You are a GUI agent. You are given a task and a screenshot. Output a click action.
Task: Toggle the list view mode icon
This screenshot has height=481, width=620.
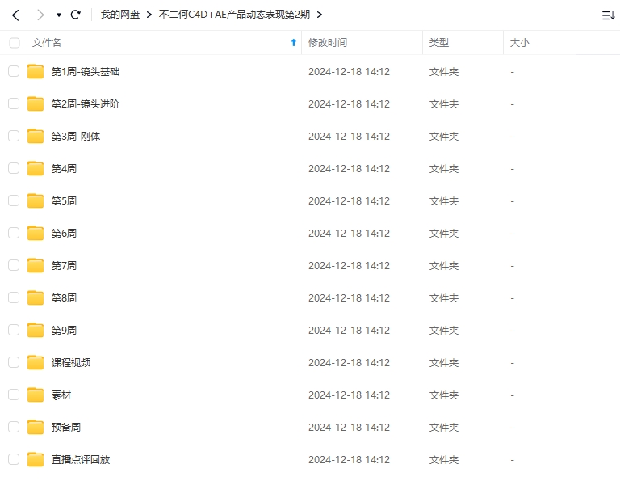608,15
